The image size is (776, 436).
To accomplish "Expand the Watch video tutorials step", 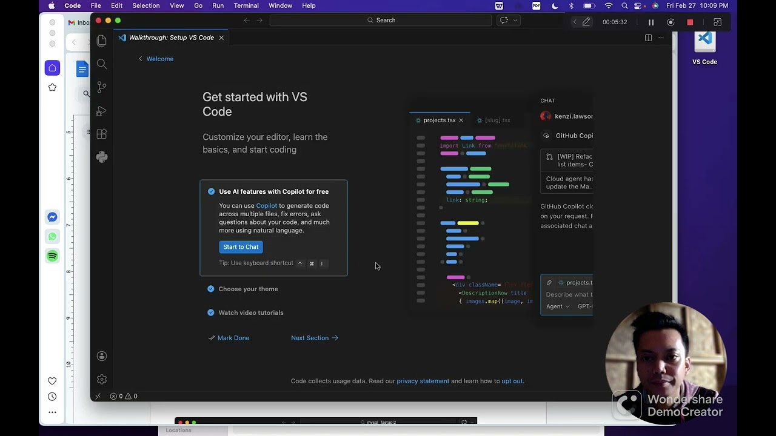I will pos(251,312).
